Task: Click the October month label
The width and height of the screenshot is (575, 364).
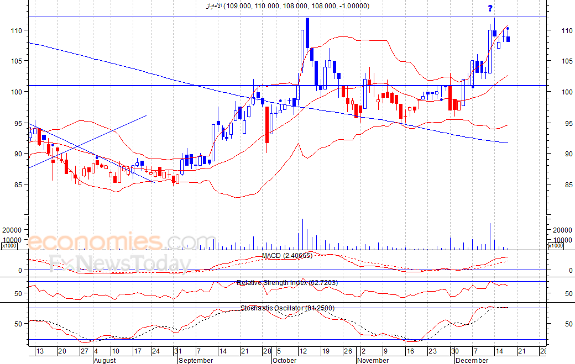Action: coord(284,360)
